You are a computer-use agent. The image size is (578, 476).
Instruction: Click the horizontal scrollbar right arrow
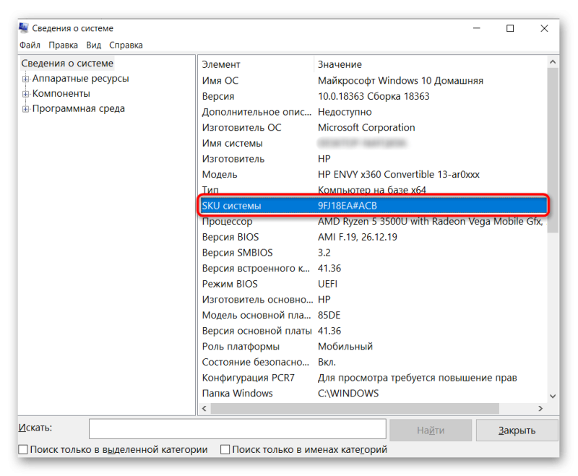pos(540,409)
